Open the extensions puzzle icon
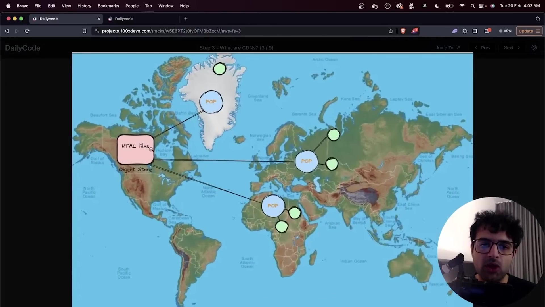The height and width of the screenshot is (307, 545). coord(465,31)
